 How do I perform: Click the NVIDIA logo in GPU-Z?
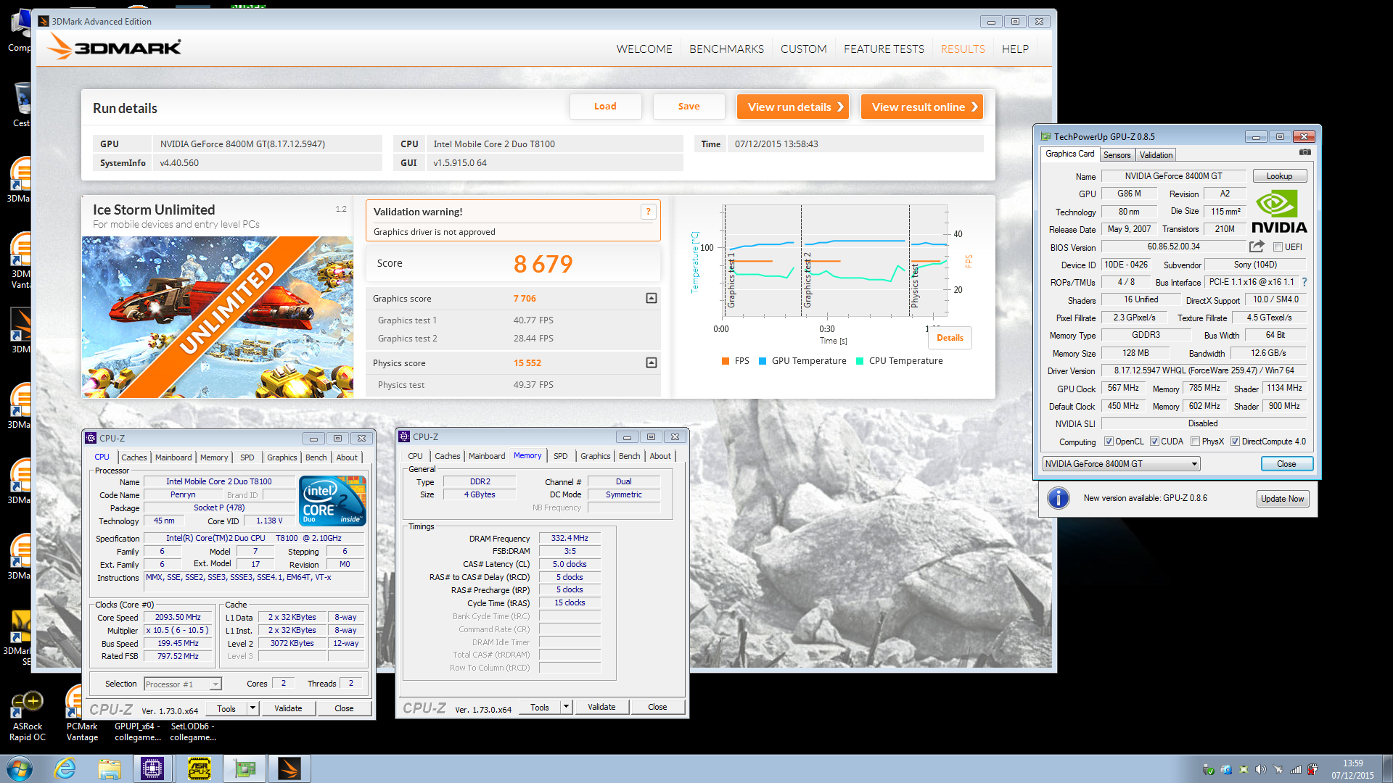1279,212
